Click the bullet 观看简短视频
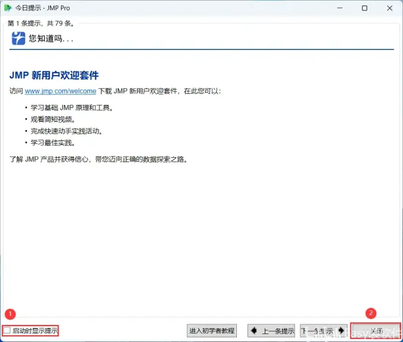This screenshot has height=342, width=403. coord(53,119)
